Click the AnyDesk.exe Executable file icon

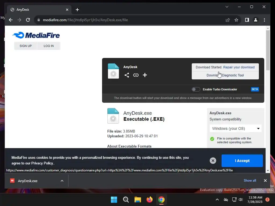point(113,116)
